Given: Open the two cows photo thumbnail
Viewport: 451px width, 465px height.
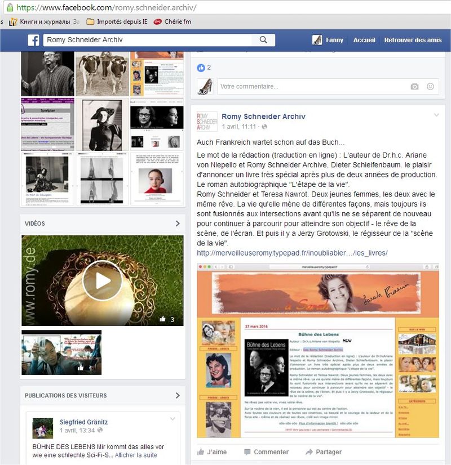Looking at the screenshot, I should click(102, 74).
